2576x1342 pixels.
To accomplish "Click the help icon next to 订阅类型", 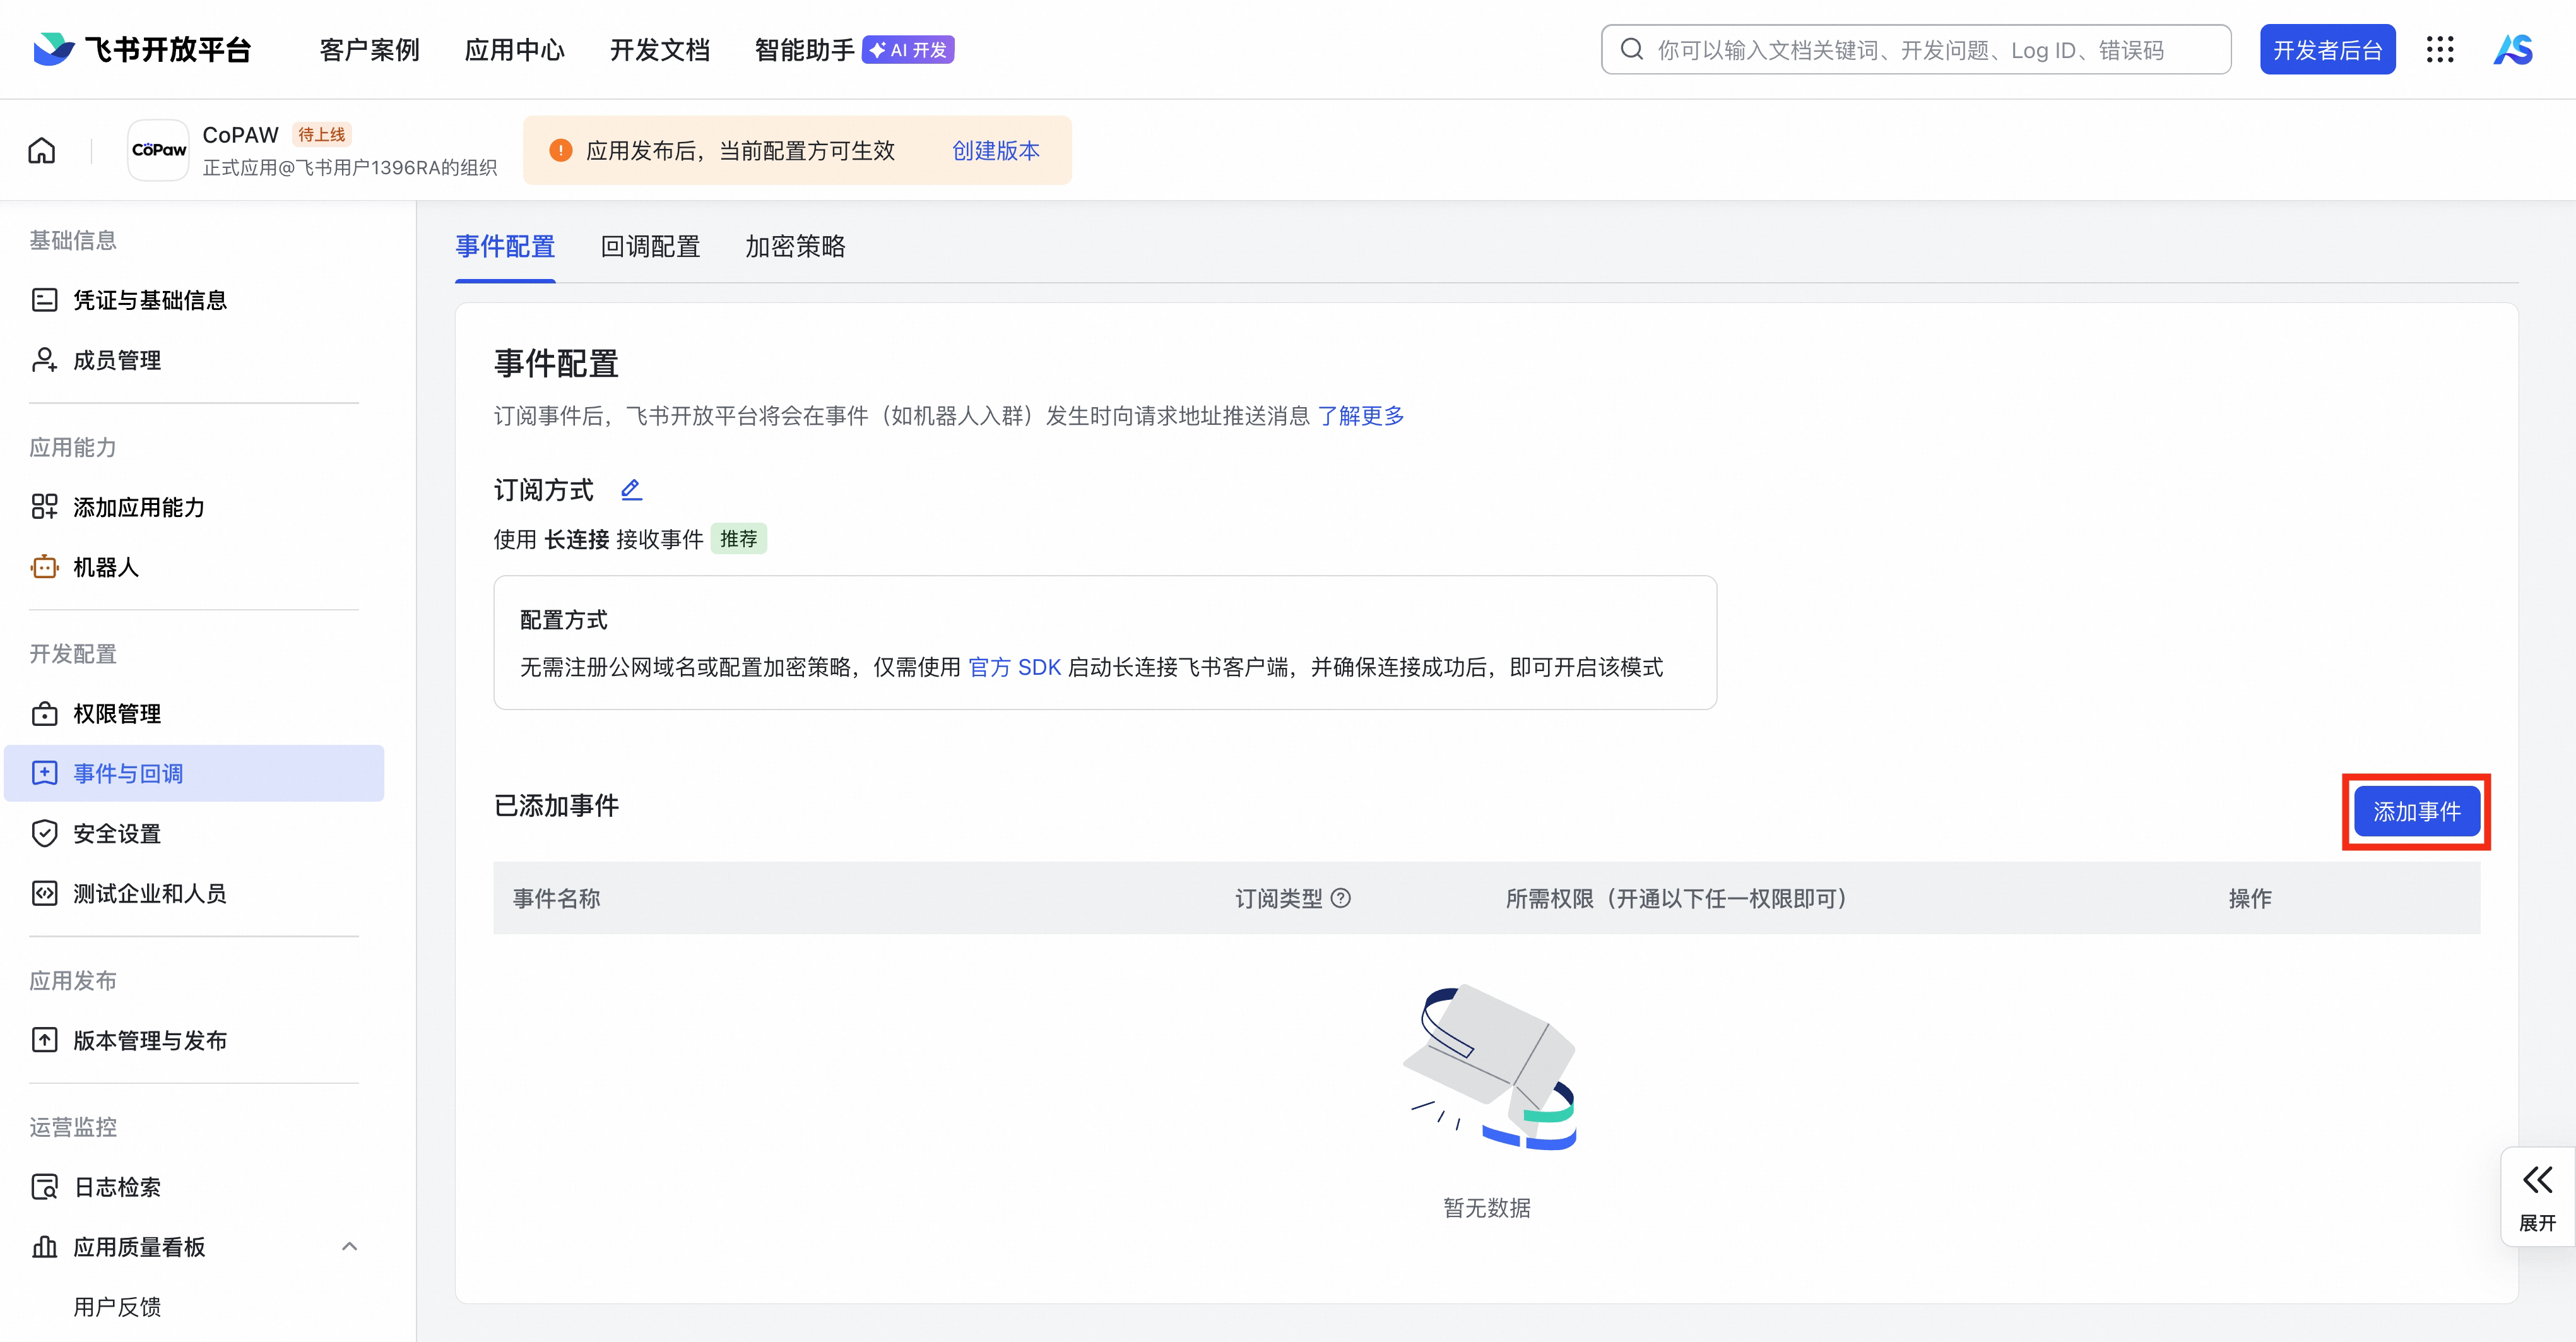I will pyautogui.click(x=1341, y=898).
